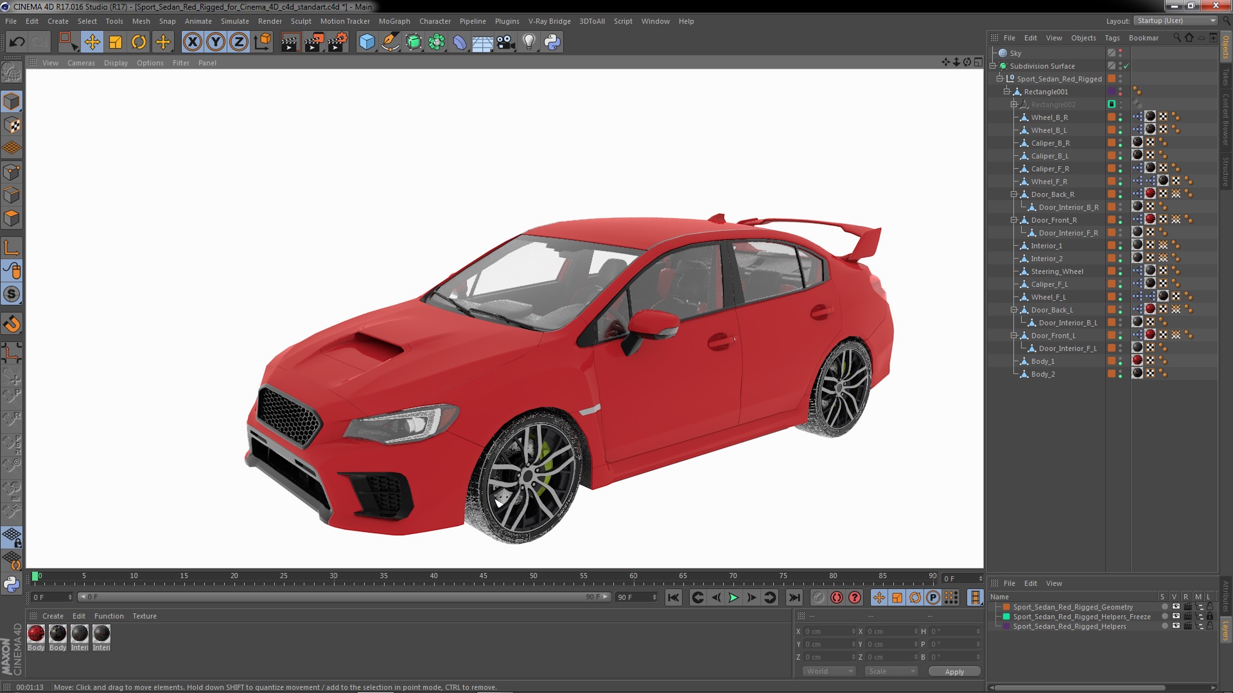
Task: Open the Python script icon in toolbar
Action: click(x=552, y=42)
